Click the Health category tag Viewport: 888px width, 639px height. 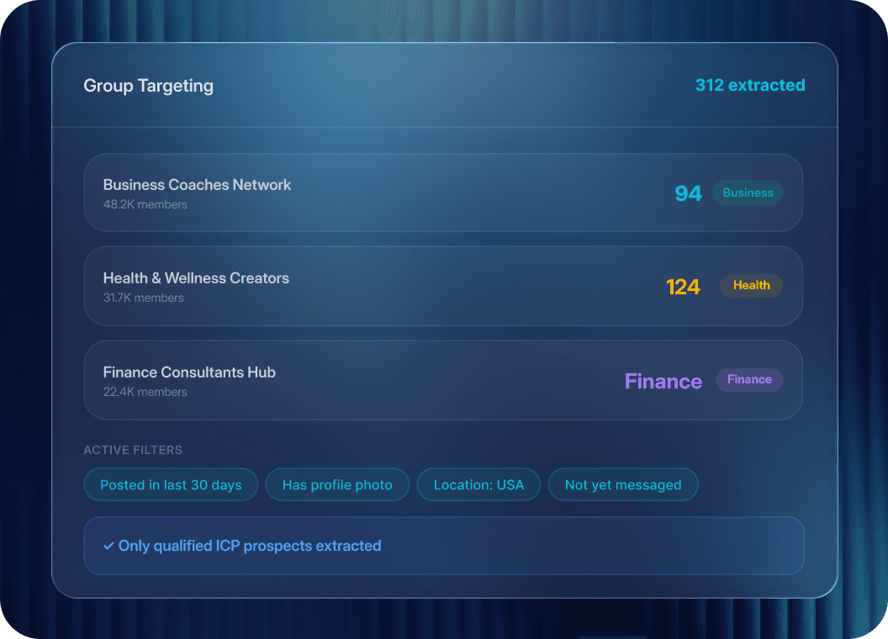pyautogui.click(x=752, y=286)
